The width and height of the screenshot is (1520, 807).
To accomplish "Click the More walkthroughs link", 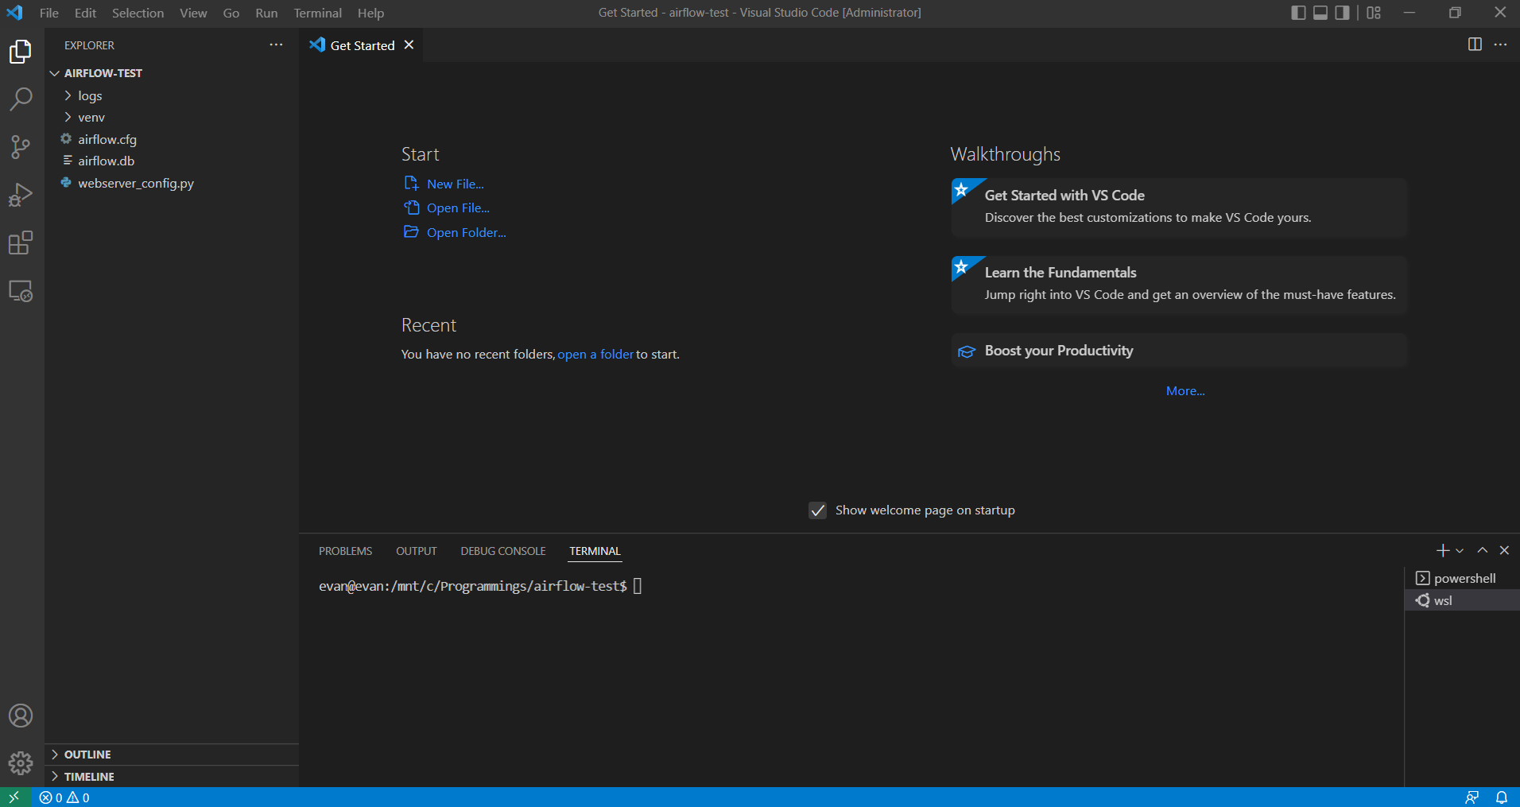I will 1184,390.
